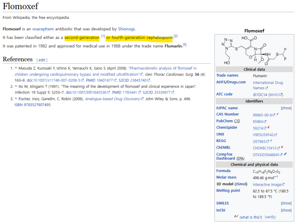Jump to citation footnote [2]

pos(175,36)
